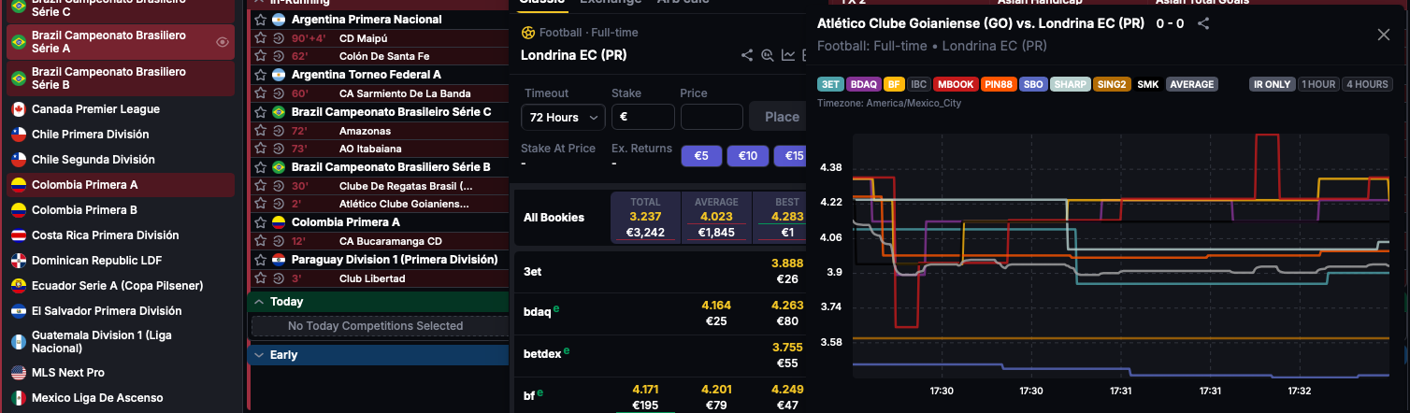The image size is (1410, 413).
Task: Click the clock icon beside Club Libertad
Action: click(x=278, y=278)
